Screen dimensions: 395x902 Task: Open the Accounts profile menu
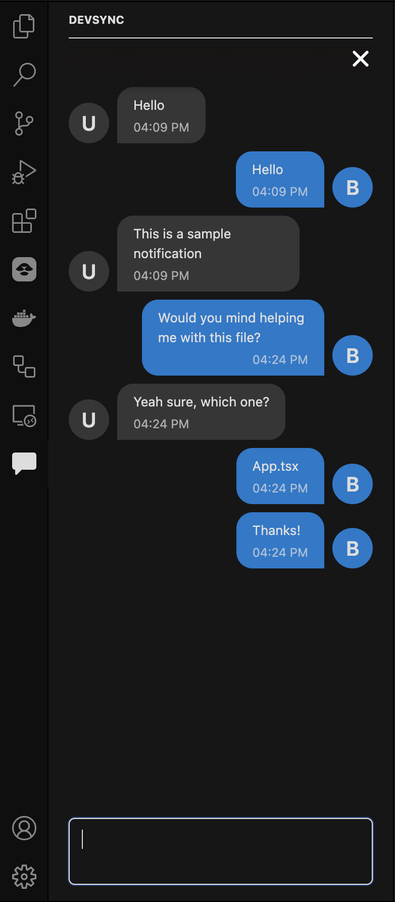tap(24, 828)
